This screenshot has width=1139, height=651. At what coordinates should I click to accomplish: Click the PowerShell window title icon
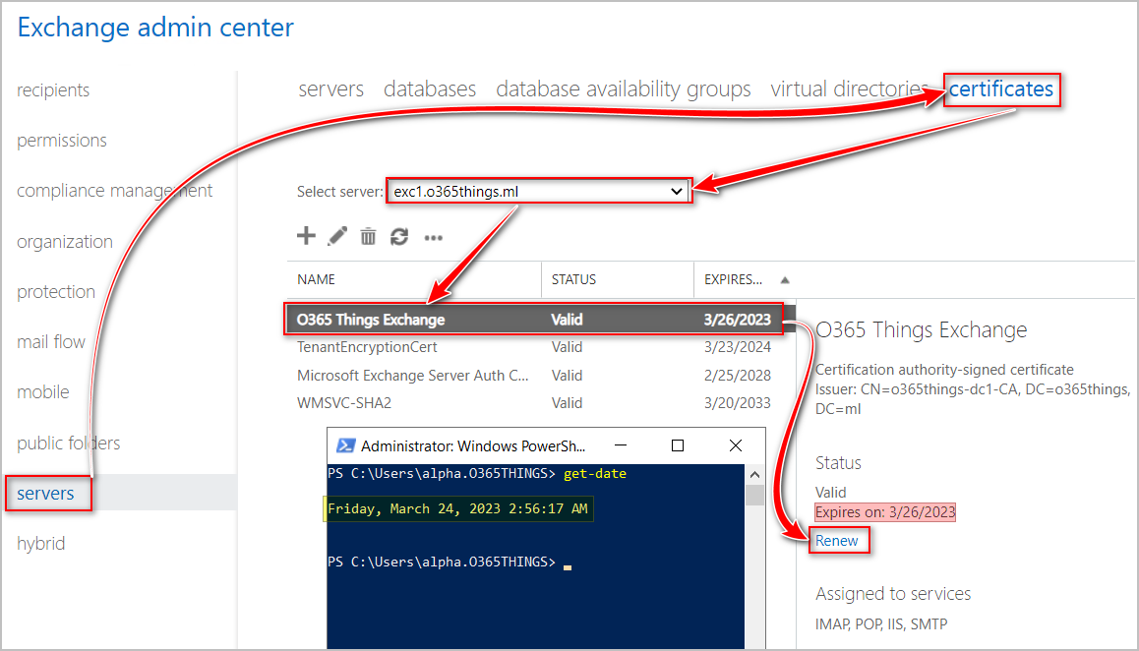(x=346, y=445)
